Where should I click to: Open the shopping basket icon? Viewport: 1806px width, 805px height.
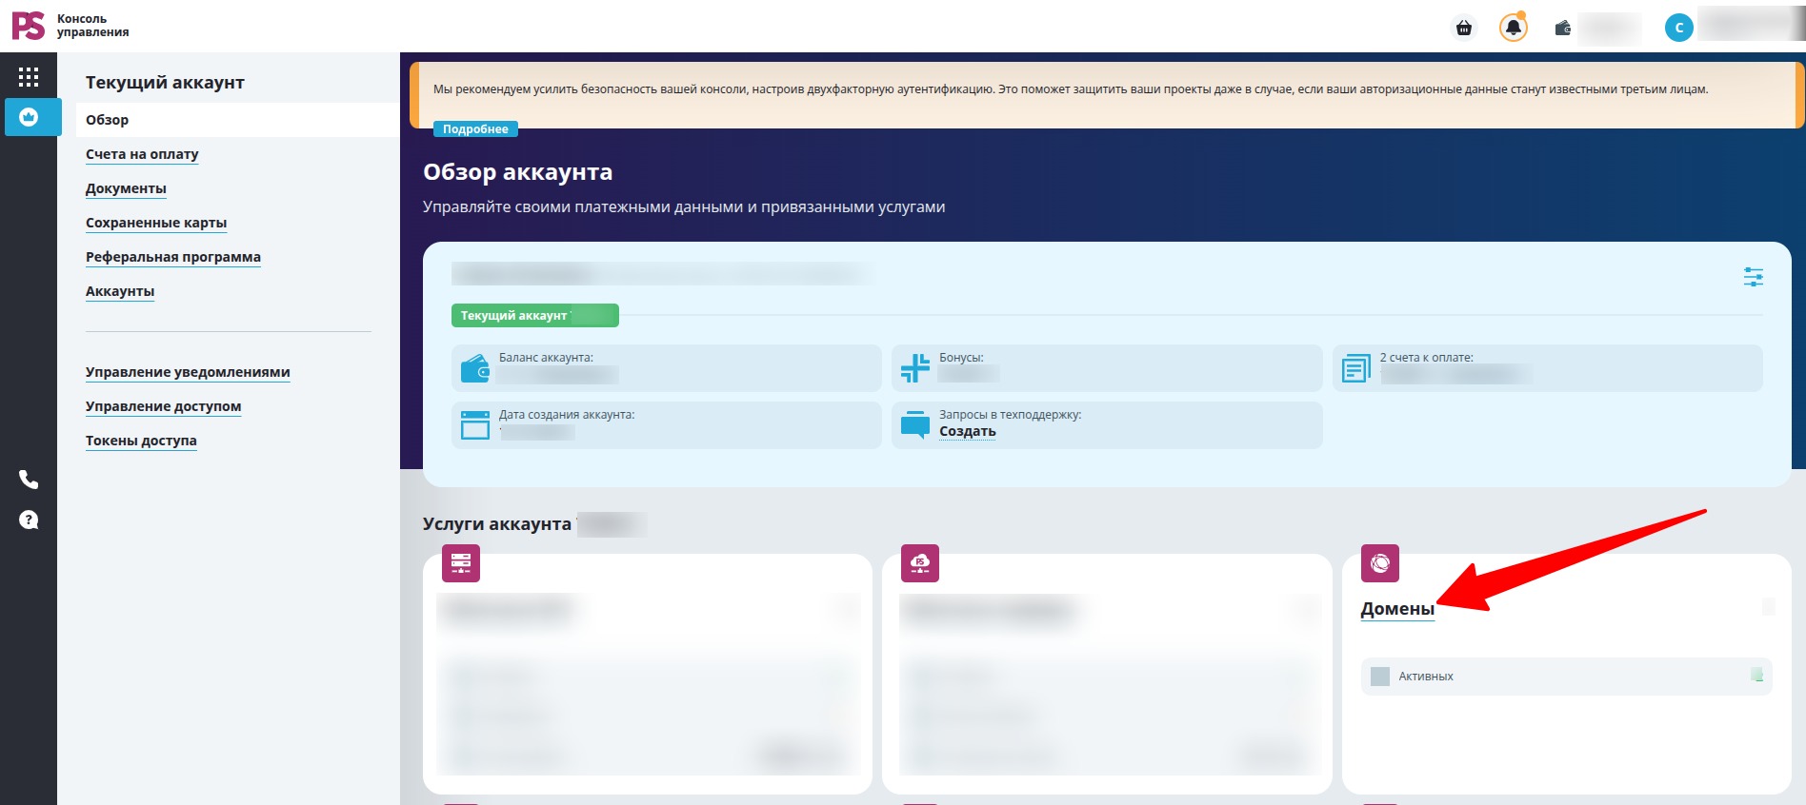click(1464, 28)
